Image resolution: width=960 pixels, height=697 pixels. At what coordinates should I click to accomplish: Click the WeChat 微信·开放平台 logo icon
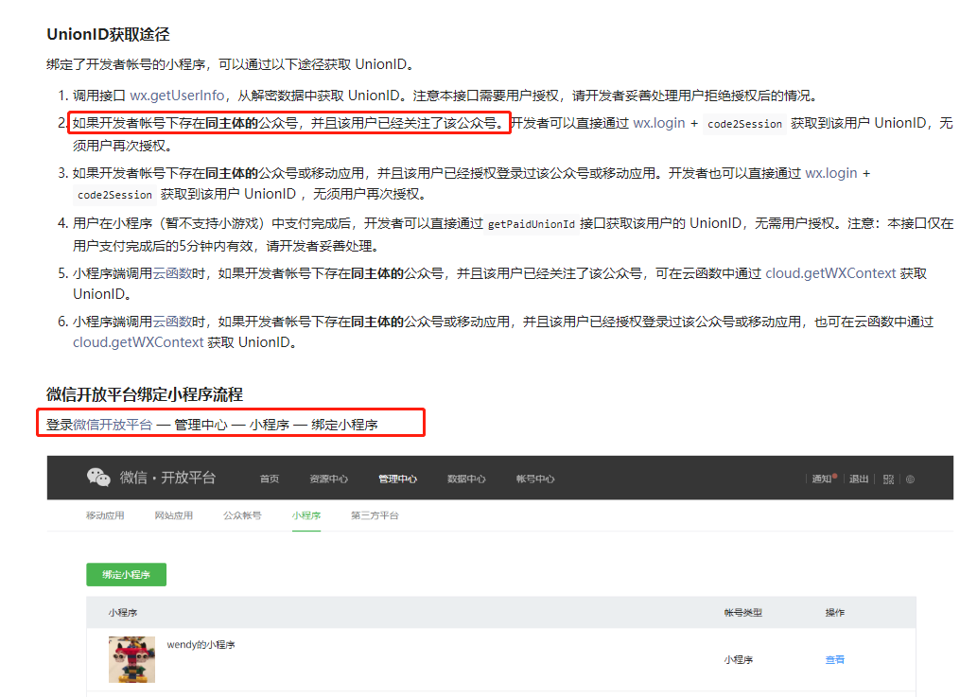pos(98,478)
